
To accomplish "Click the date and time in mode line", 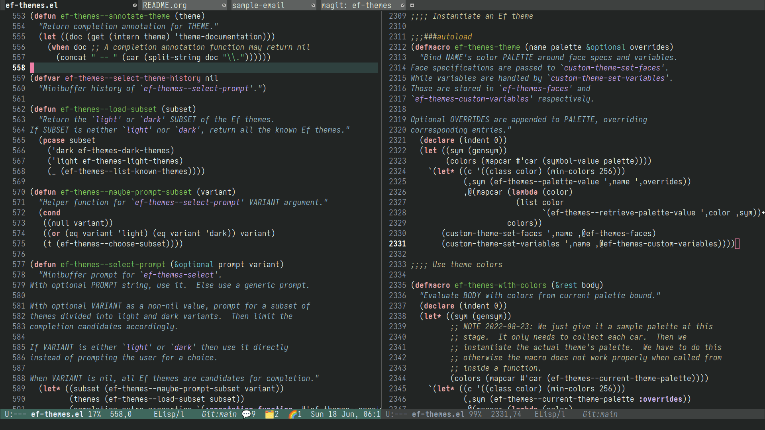I will click(x=345, y=414).
